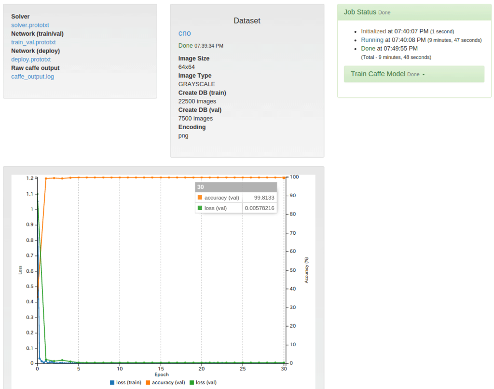Click the epoch 1 green validation-loss data point
Screen dimensions: 494x389
click(x=46, y=360)
